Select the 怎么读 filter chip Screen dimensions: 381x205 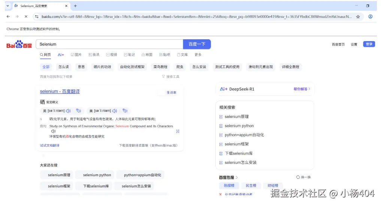[64, 67]
